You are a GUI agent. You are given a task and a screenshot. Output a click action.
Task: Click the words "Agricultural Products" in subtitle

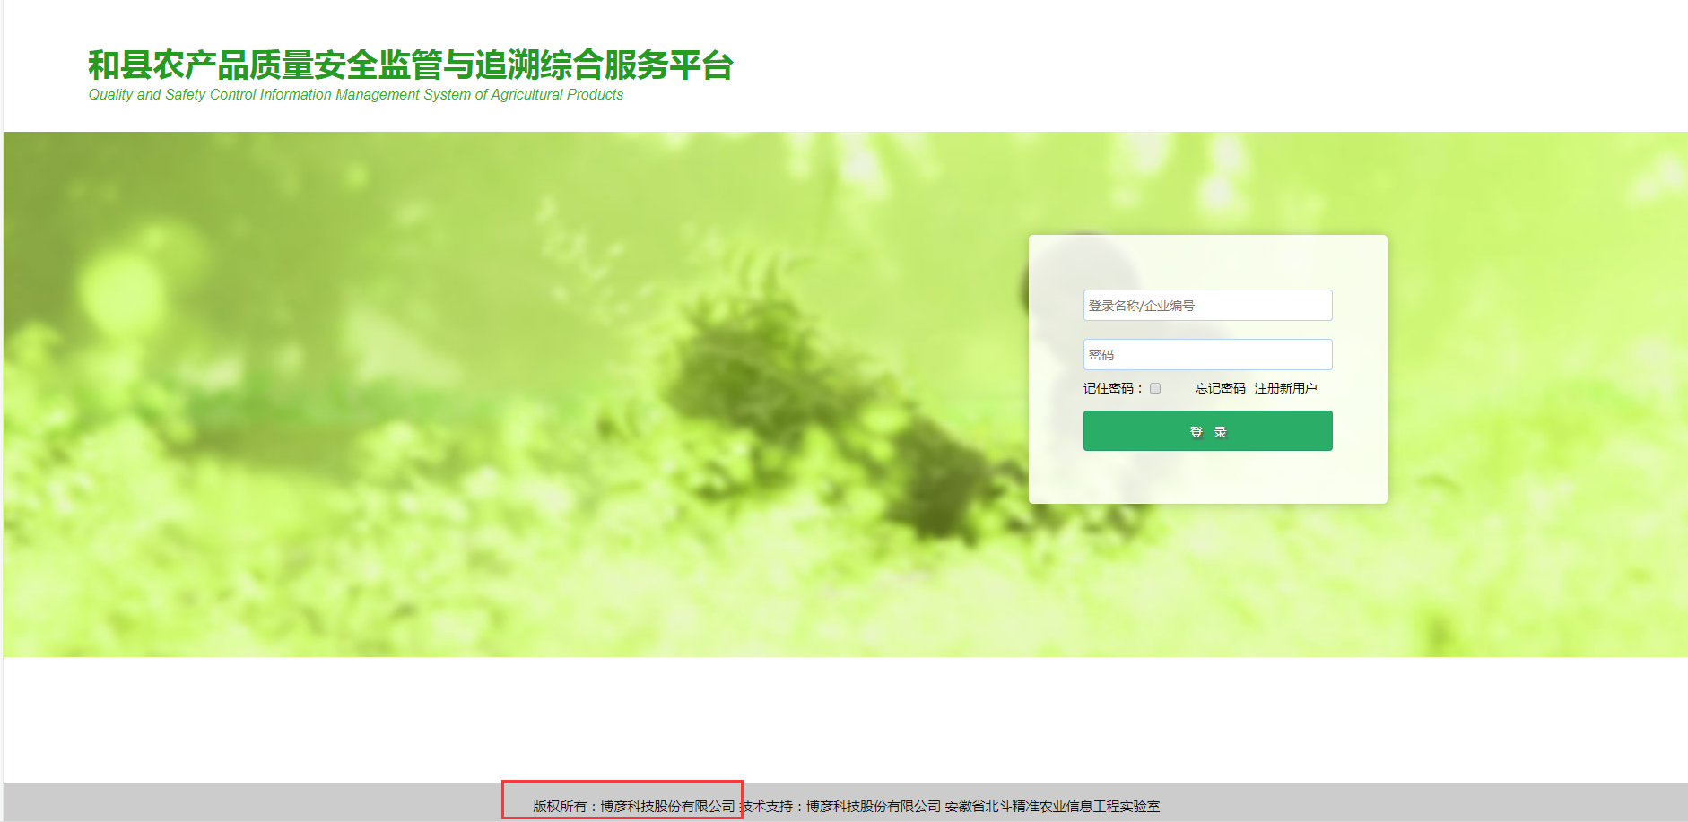pyautogui.click(x=556, y=95)
